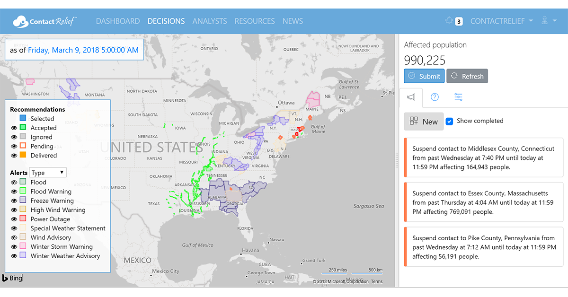Go to the NEWS section
The width and height of the screenshot is (568, 297).
pyautogui.click(x=293, y=21)
